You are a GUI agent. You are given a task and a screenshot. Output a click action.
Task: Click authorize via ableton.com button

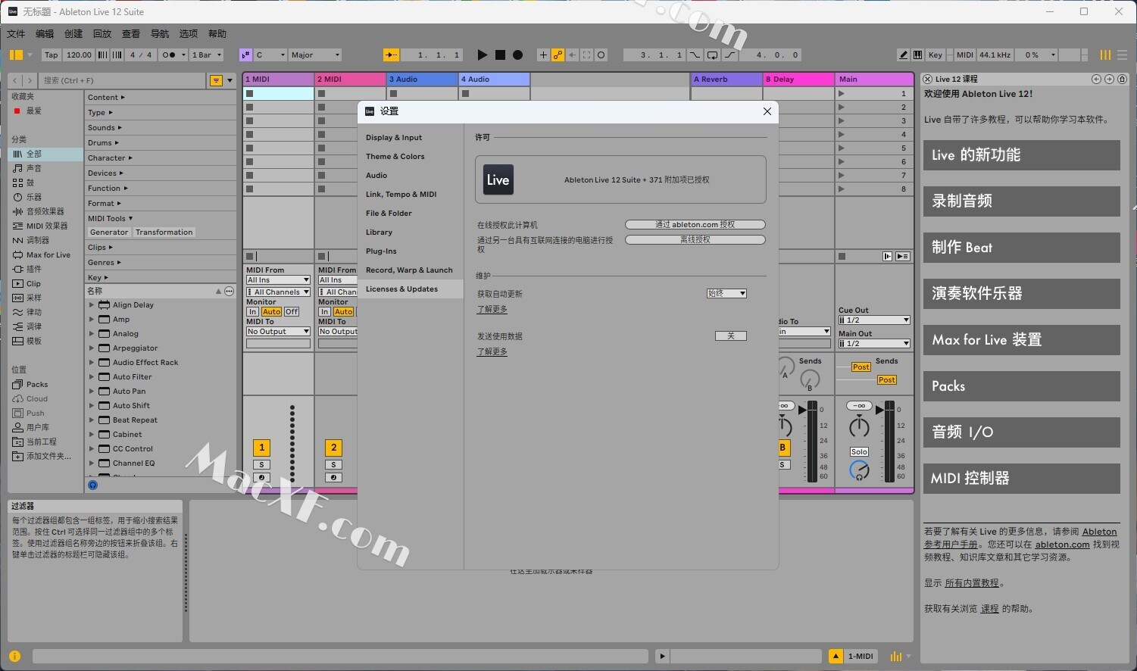point(695,224)
